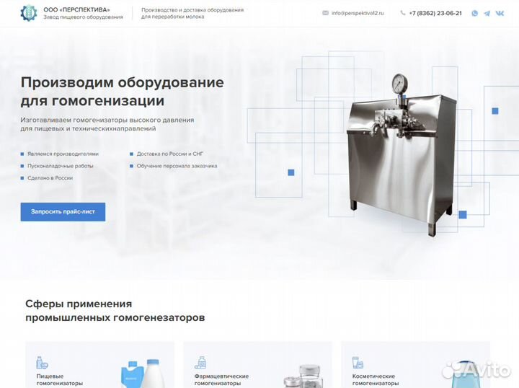Click the subtitle Завод пищевого оборудования
Screen dimensions: 519x388
point(83,17)
